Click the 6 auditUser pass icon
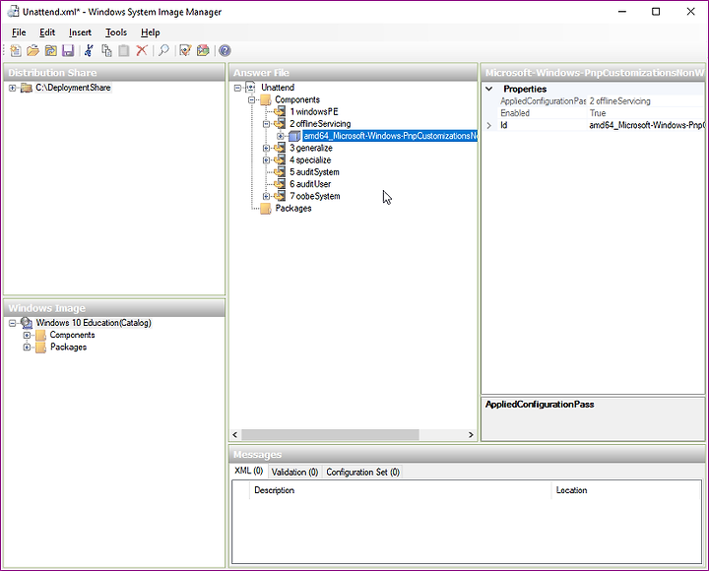This screenshot has width=709, height=571. click(281, 183)
